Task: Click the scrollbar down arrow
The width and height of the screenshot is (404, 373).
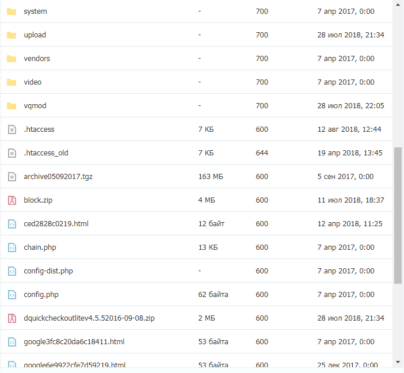Action: click(398, 362)
